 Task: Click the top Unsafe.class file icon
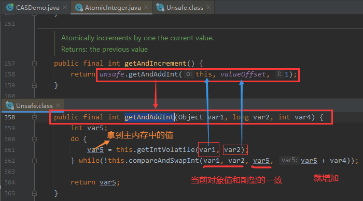pos(160,8)
